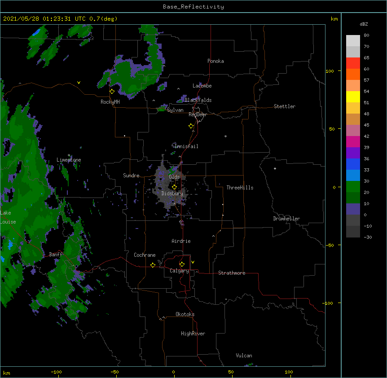Click the Lacombe city label
387x378 pixels.
click(x=202, y=86)
